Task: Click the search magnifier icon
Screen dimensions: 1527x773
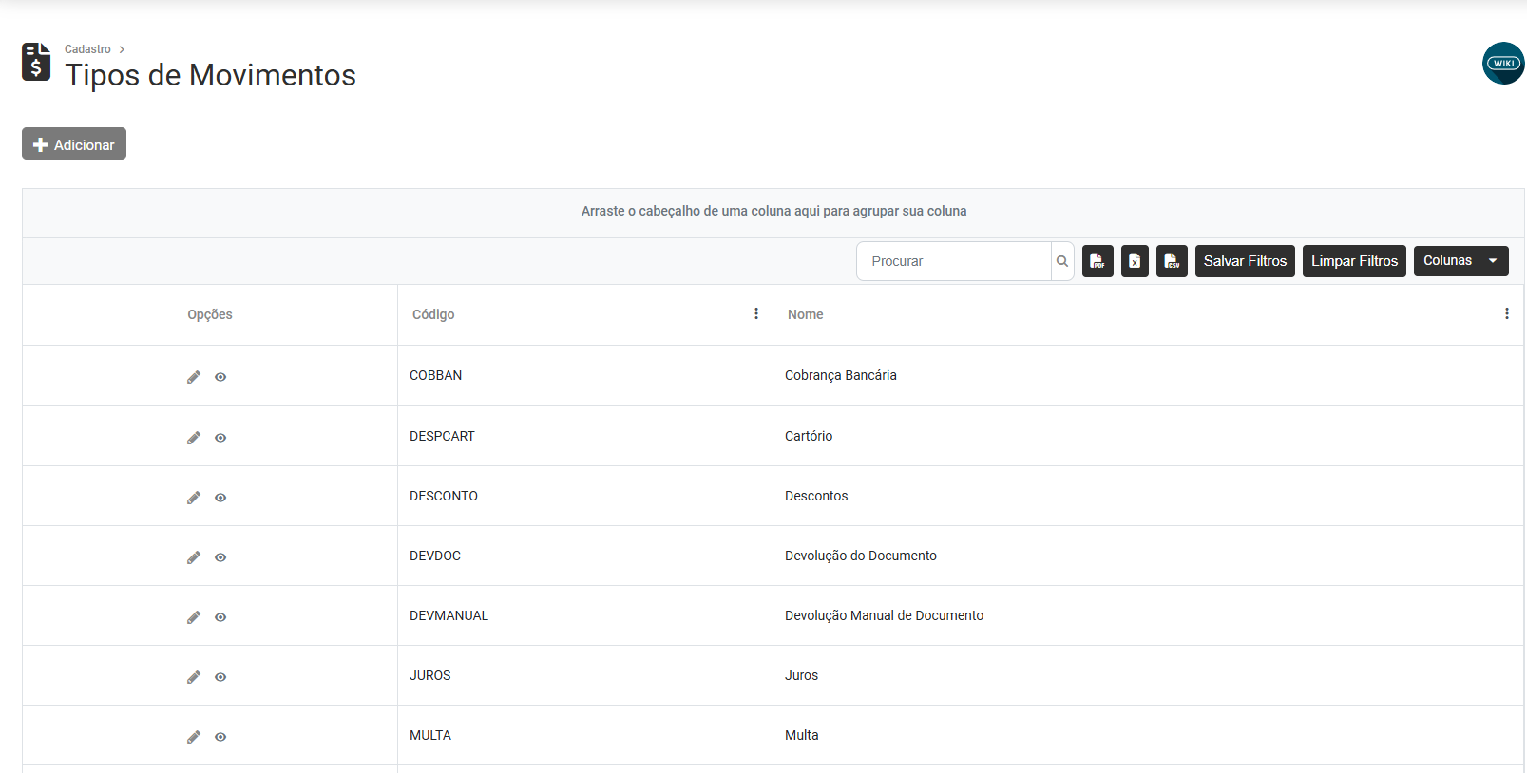Action: click(x=1062, y=261)
